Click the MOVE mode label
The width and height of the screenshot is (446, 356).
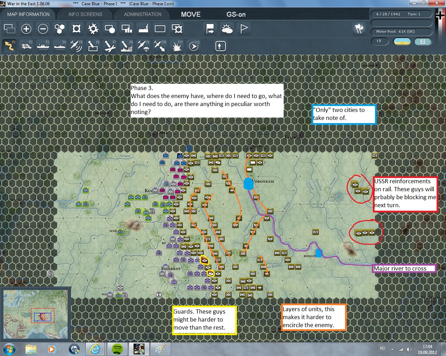pos(191,14)
